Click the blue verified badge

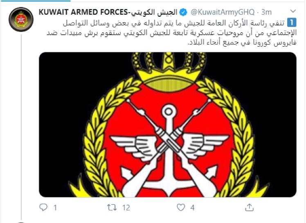[183, 12]
